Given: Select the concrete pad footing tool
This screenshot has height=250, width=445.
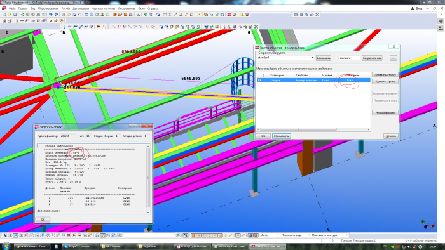Looking at the screenshot, I should point(4,21).
